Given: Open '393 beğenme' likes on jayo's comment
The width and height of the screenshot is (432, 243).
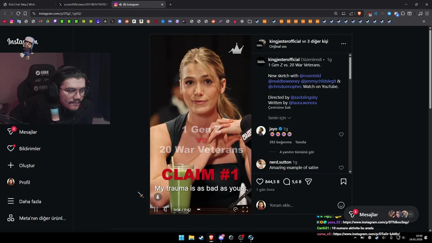Looking at the screenshot, I should (280, 142).
